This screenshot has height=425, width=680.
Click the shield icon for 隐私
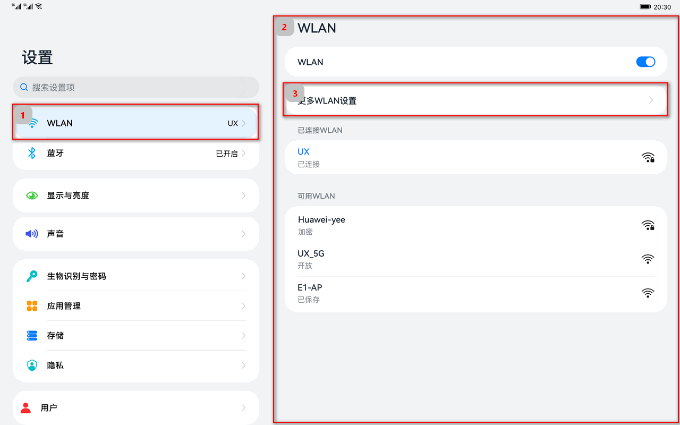click(x=32, y=365)
